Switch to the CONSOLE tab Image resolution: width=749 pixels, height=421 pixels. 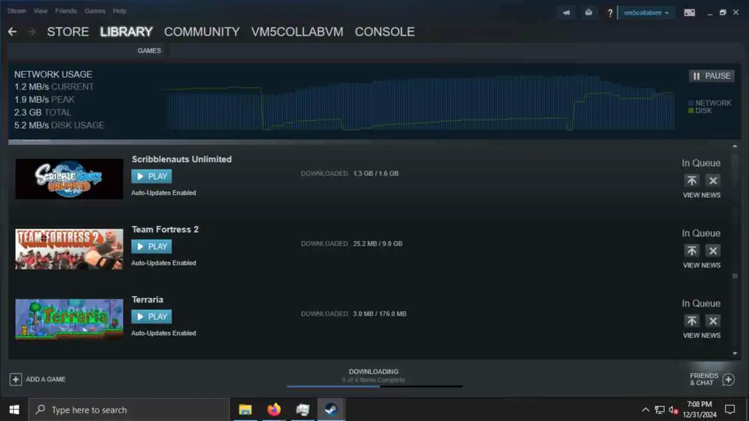click(x=384, y=32)
